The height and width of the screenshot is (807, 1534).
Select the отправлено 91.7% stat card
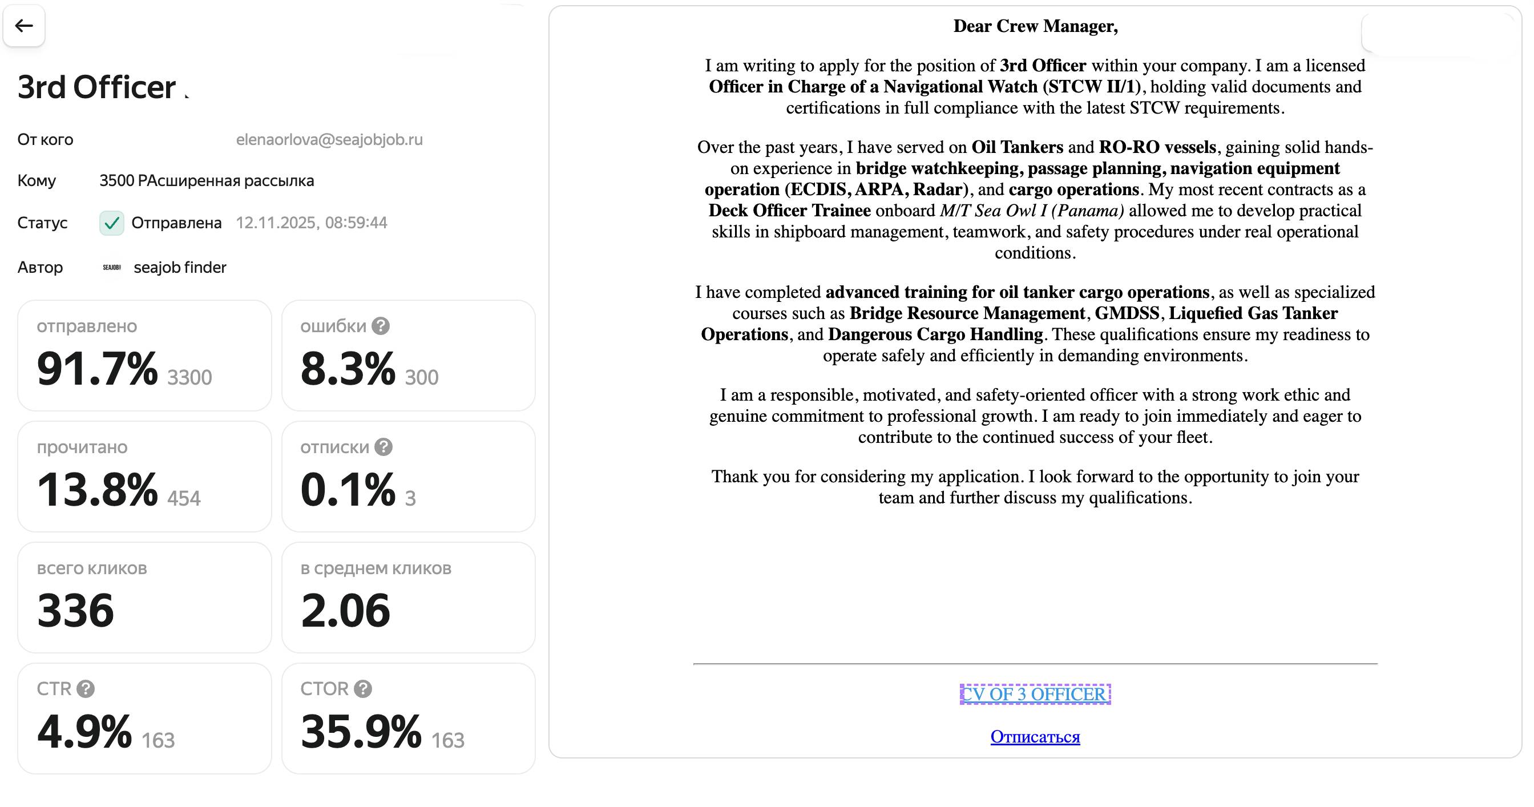[x=144, y=356]
